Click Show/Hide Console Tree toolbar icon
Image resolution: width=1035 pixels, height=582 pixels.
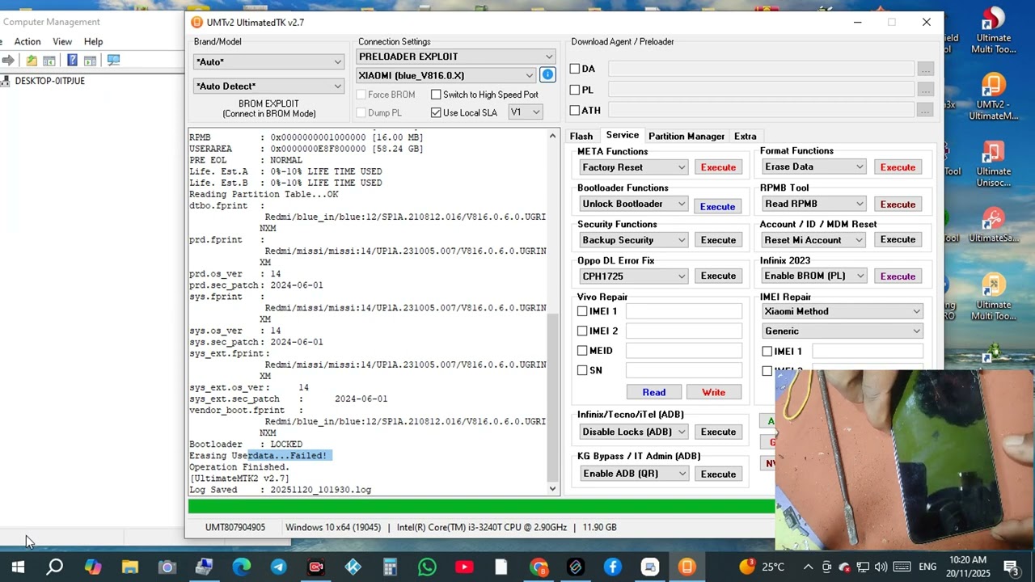pyautogui.click(x=49, y=61)
